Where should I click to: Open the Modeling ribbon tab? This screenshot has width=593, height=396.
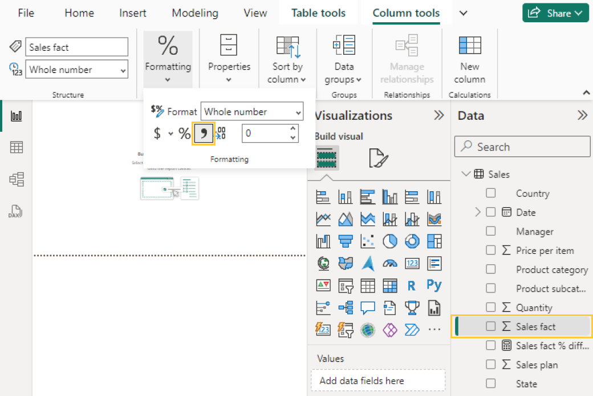coord(195,13)
